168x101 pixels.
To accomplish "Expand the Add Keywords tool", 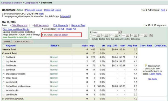I will point(41,25).
